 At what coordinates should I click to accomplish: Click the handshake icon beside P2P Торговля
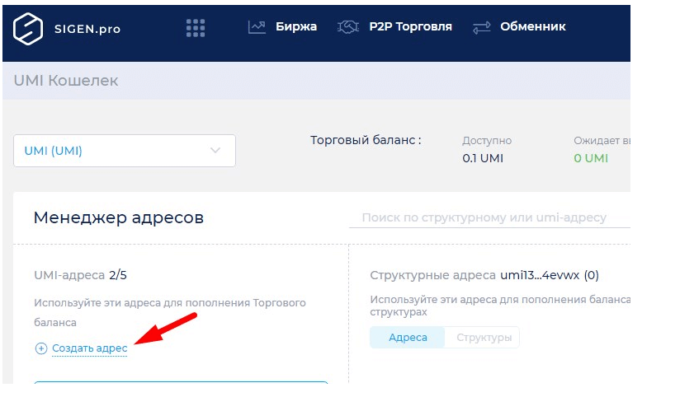point(348,27)
